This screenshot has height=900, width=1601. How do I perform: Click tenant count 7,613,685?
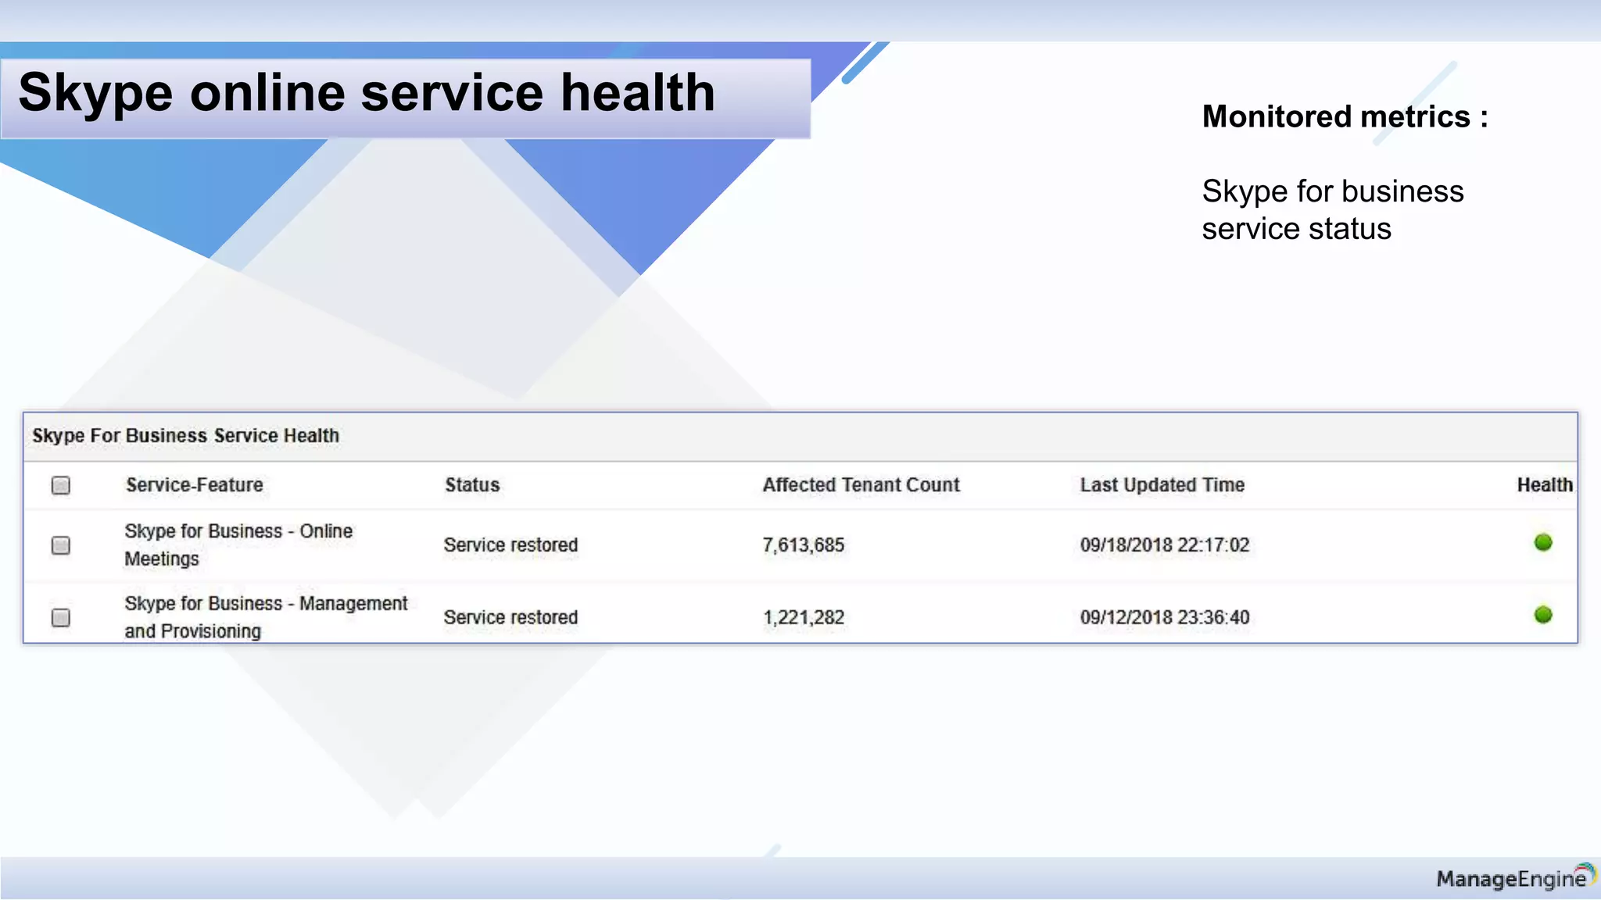coord(804,545)
